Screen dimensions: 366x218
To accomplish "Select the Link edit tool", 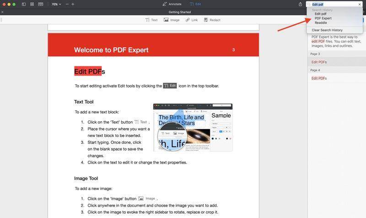I will click(x=192, y=20).
